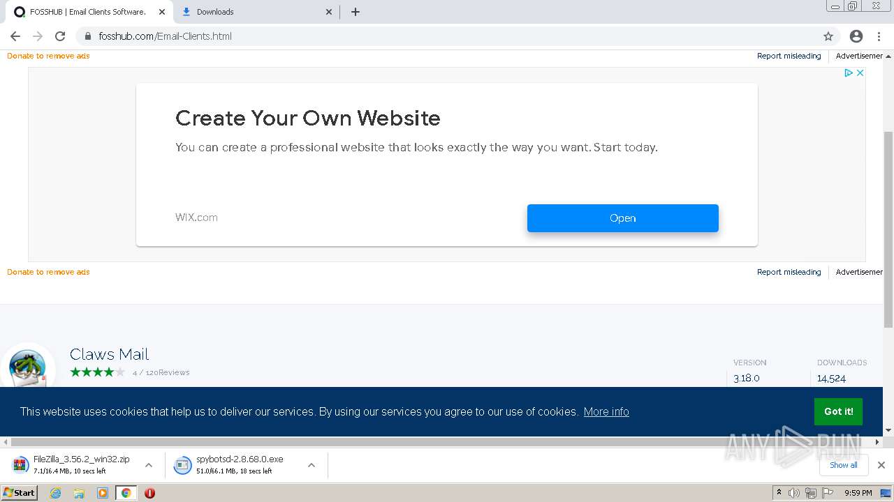
Task: Close the Wix ad with X
Action: coord(860,73)
